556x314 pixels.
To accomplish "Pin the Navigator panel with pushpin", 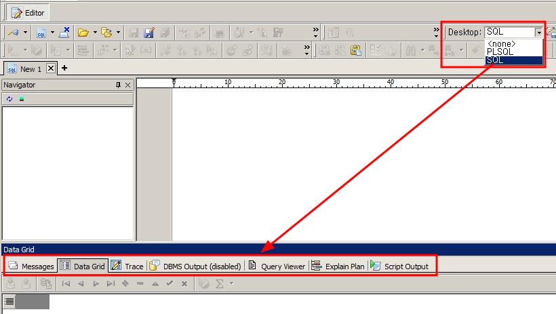I will tap(119, 85).
